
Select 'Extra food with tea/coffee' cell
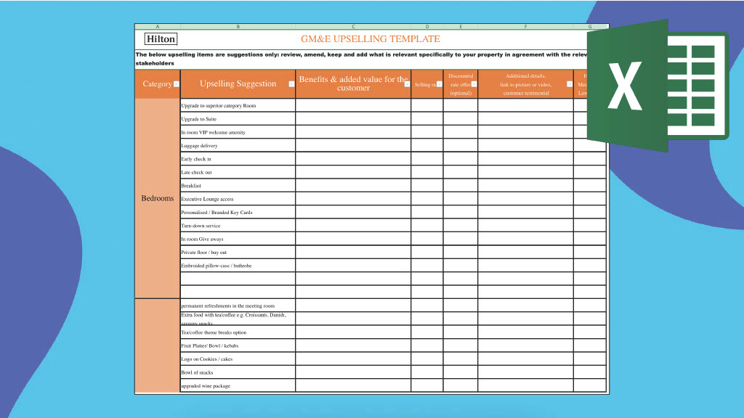(x=238, y=319)
